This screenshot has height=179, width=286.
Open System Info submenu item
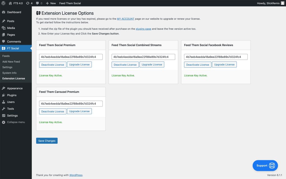click(9, 73)
